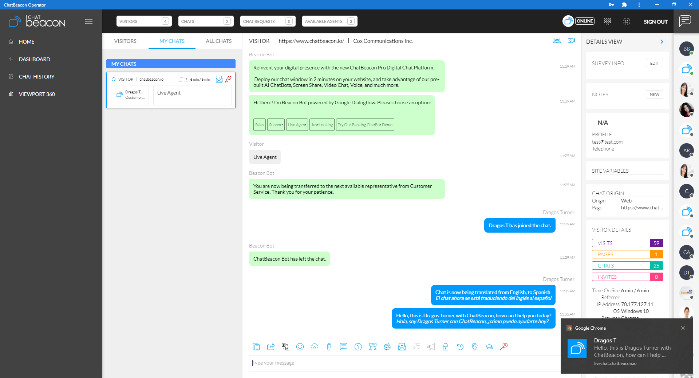Screen dimensions: 699x378
Task: Click the circular refresh arrows icon in toolbar
Action: (387, 347)
